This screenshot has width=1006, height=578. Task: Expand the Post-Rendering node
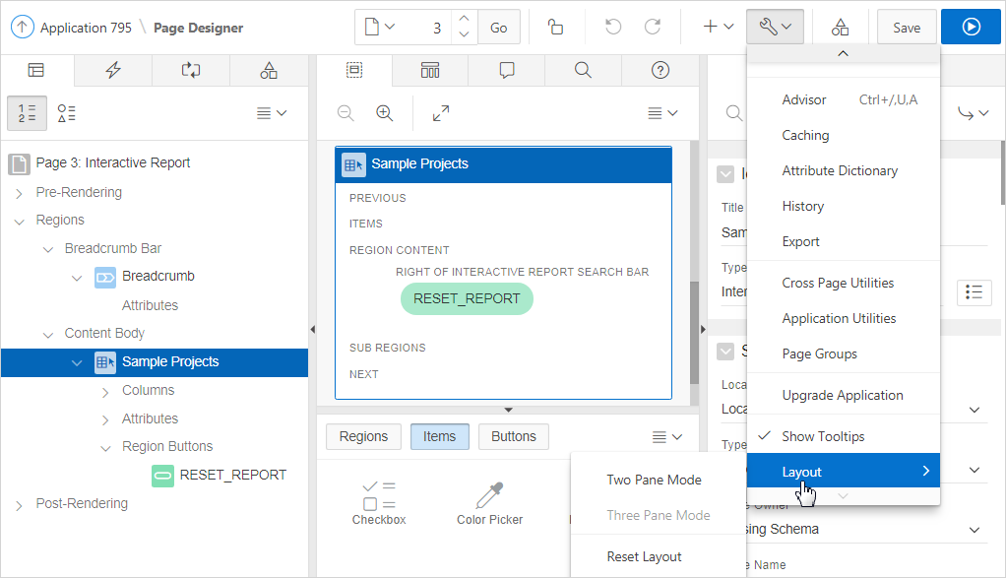coord(20,505)
